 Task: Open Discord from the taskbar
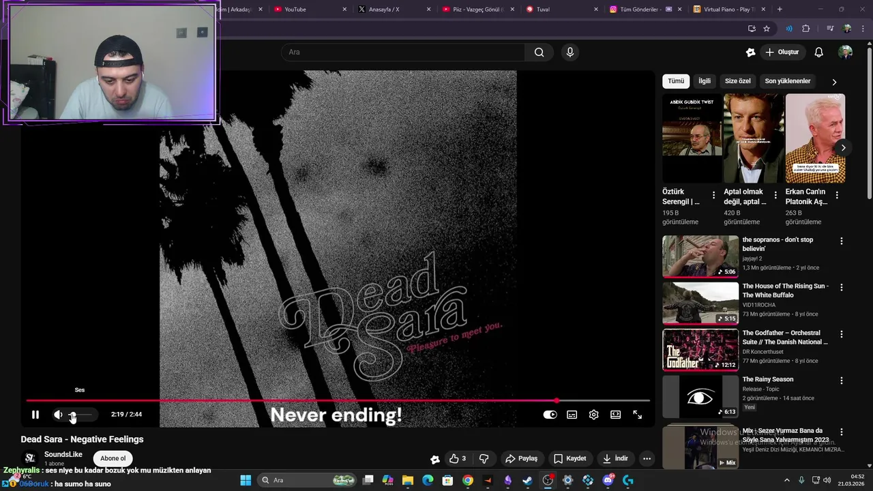tap(608, 480)
